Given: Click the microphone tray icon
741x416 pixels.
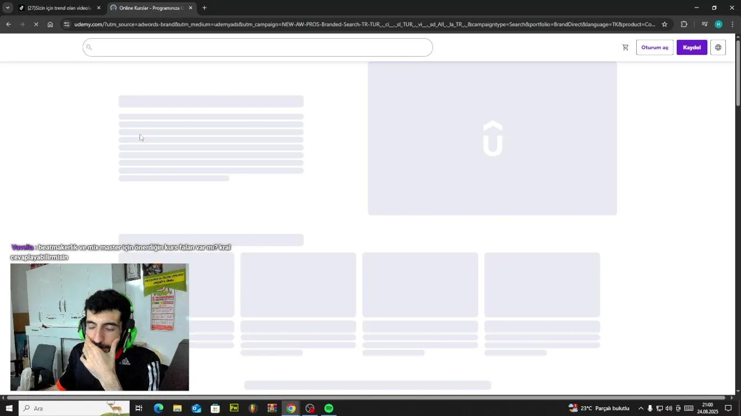Looking at the screenshot, I should 650,408.
